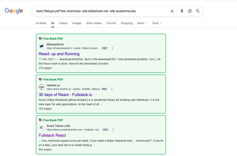The height and width of the screenshot is (156, 237).
Task: Click Free Book PDF label above newline.co
Action: (53, 79)
